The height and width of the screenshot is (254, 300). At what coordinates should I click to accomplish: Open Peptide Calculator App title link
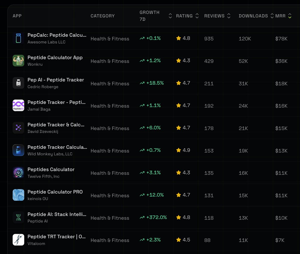tap(55, 57)
